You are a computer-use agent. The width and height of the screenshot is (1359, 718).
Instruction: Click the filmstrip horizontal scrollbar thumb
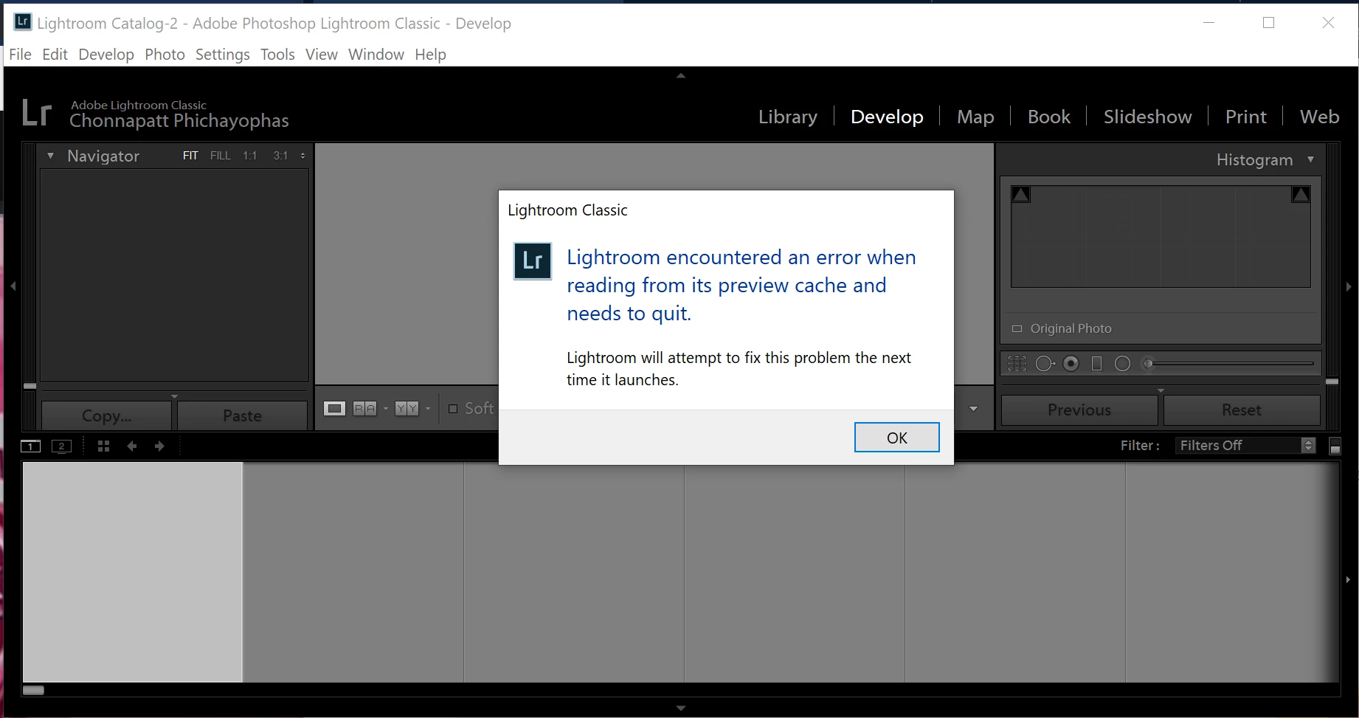coord(33,691)
